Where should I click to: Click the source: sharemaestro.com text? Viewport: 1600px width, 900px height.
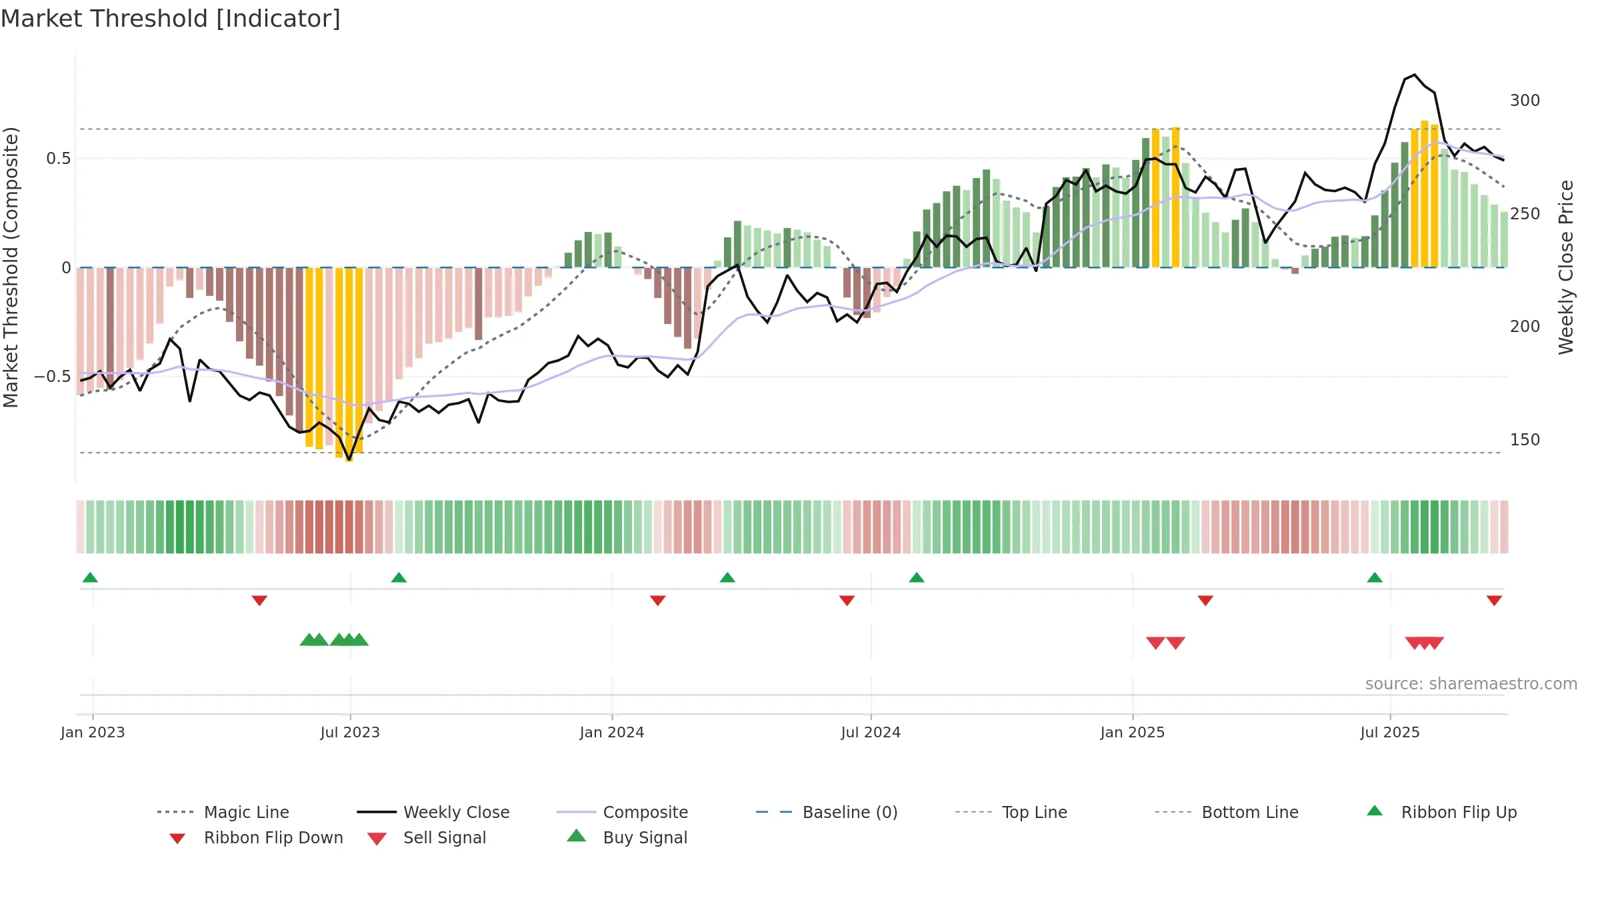(x=1471, y=684)
